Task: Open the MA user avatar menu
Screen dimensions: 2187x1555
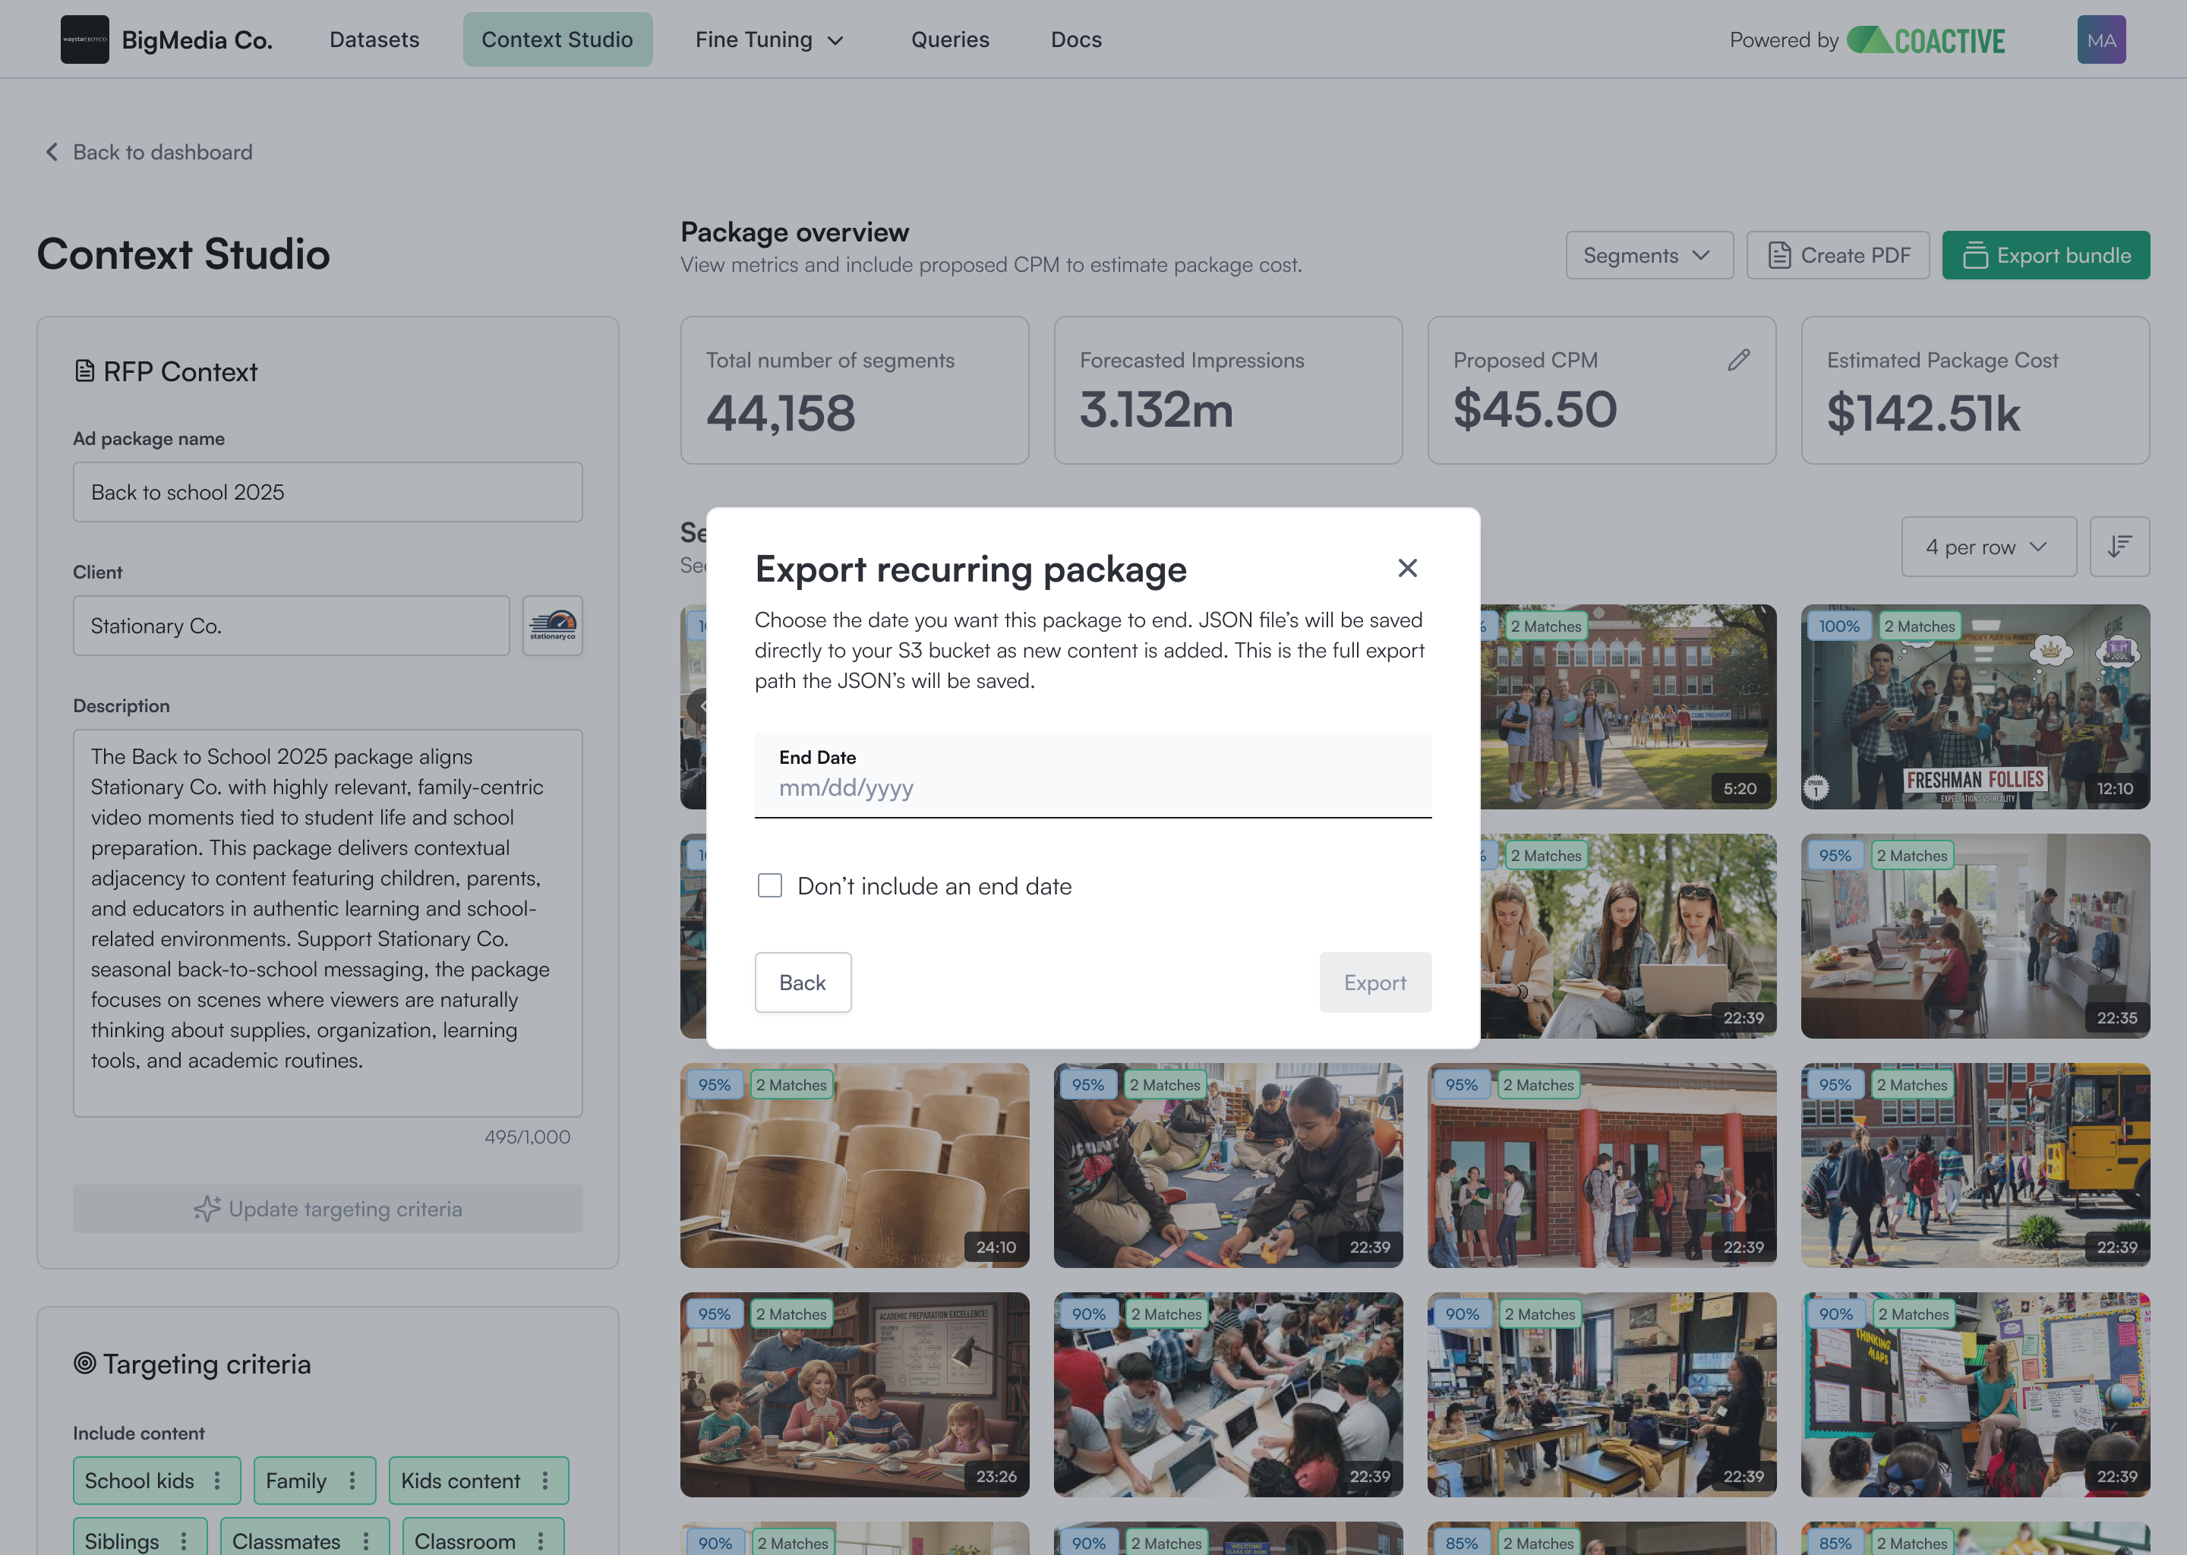Action: pyautogui.click(x=2101, y=39)
